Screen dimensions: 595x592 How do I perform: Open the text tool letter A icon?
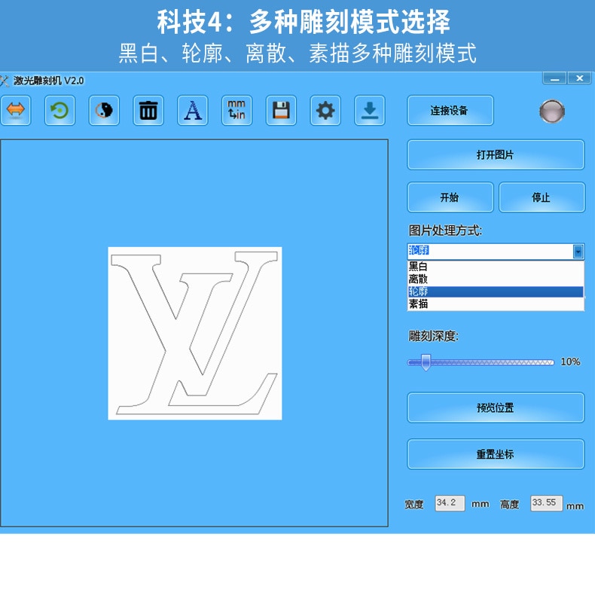point(193,111)
